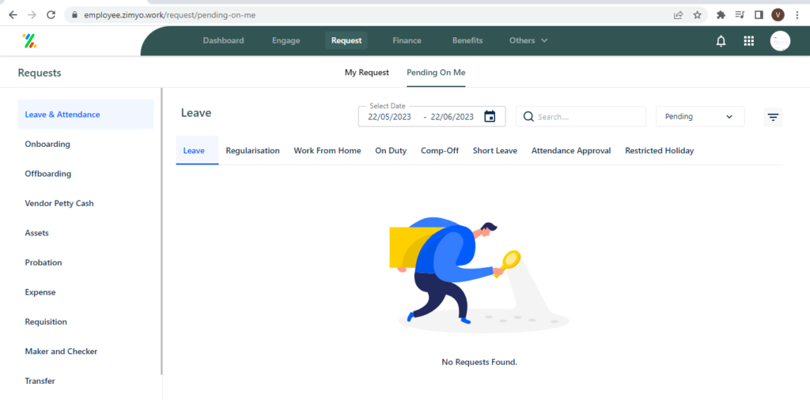Open the On Duty tab
This screenshot has width=810, height=414.
pos(391,151)
